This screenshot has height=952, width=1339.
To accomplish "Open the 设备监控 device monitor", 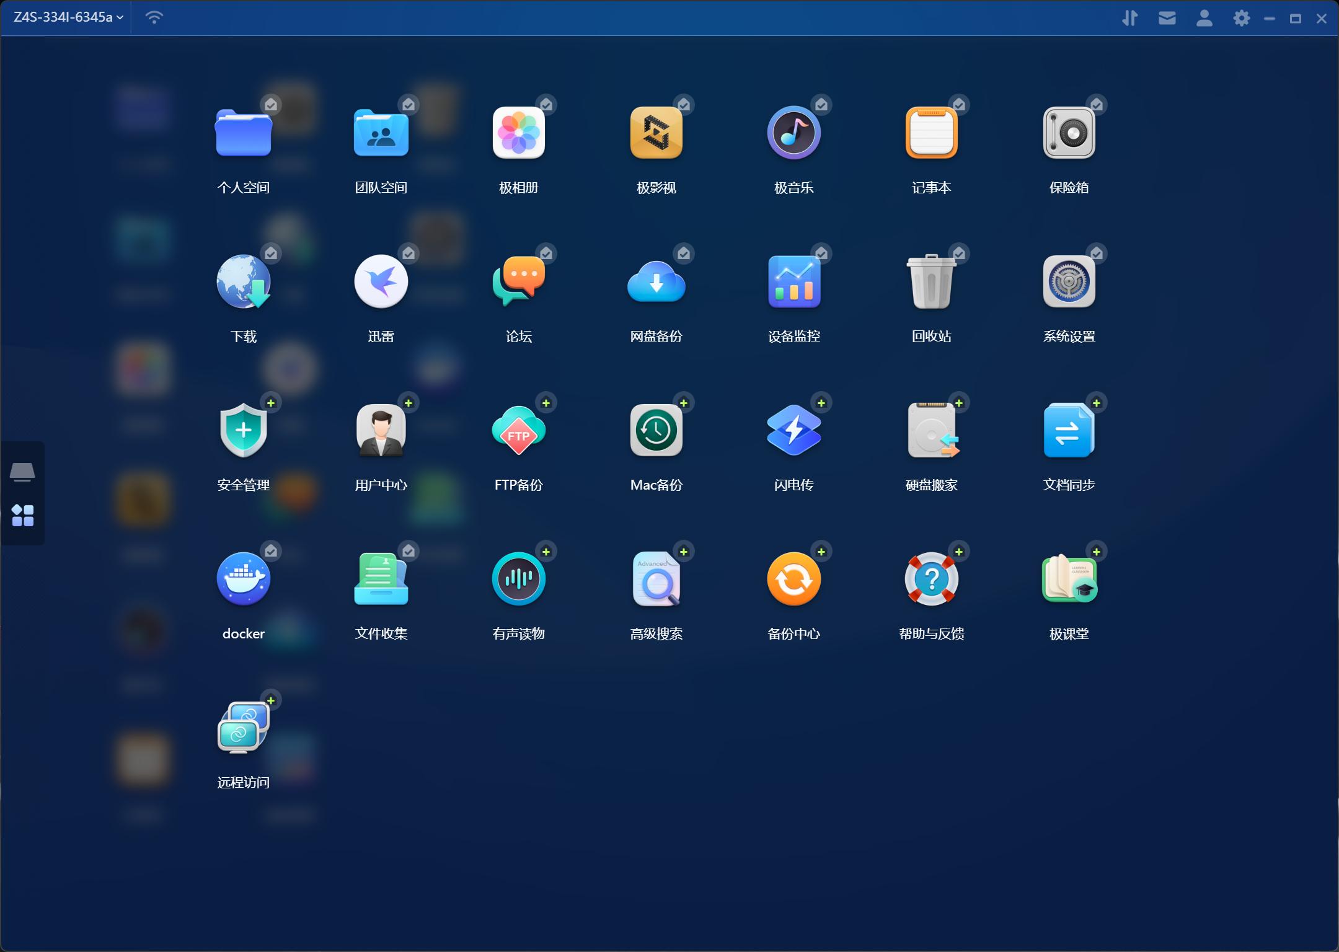I will coord(793,281).
